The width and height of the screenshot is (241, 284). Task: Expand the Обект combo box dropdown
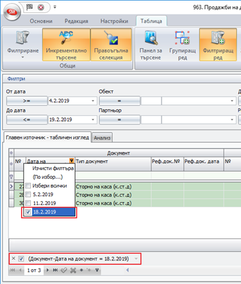[x=232, y=101]
